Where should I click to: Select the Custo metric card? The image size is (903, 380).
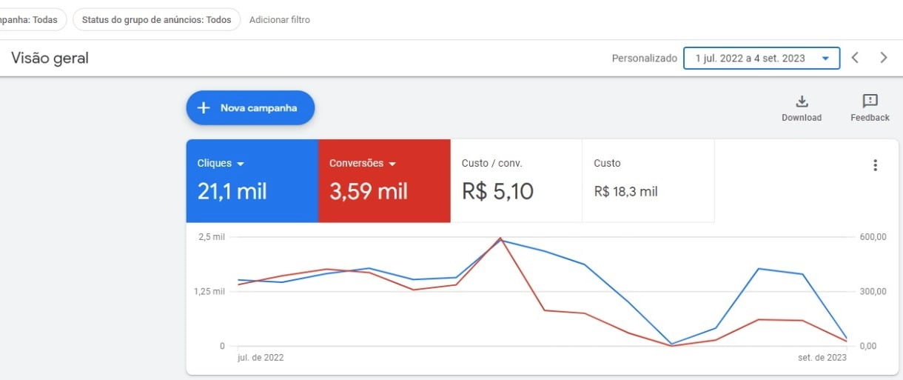point(648,181)
